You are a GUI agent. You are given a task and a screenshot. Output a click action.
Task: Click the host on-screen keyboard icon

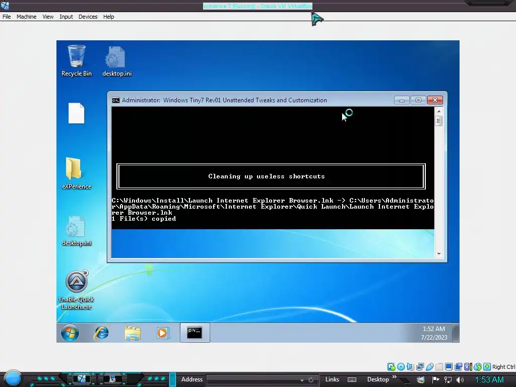tap(352, 380)
